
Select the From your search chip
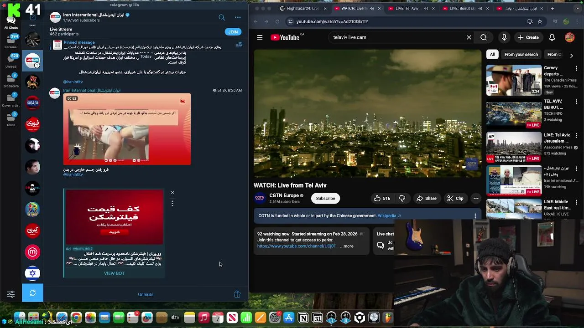(x=521, y=55)
